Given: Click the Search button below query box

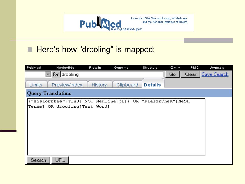Looking at the screenshot, I should pos(39,160).
